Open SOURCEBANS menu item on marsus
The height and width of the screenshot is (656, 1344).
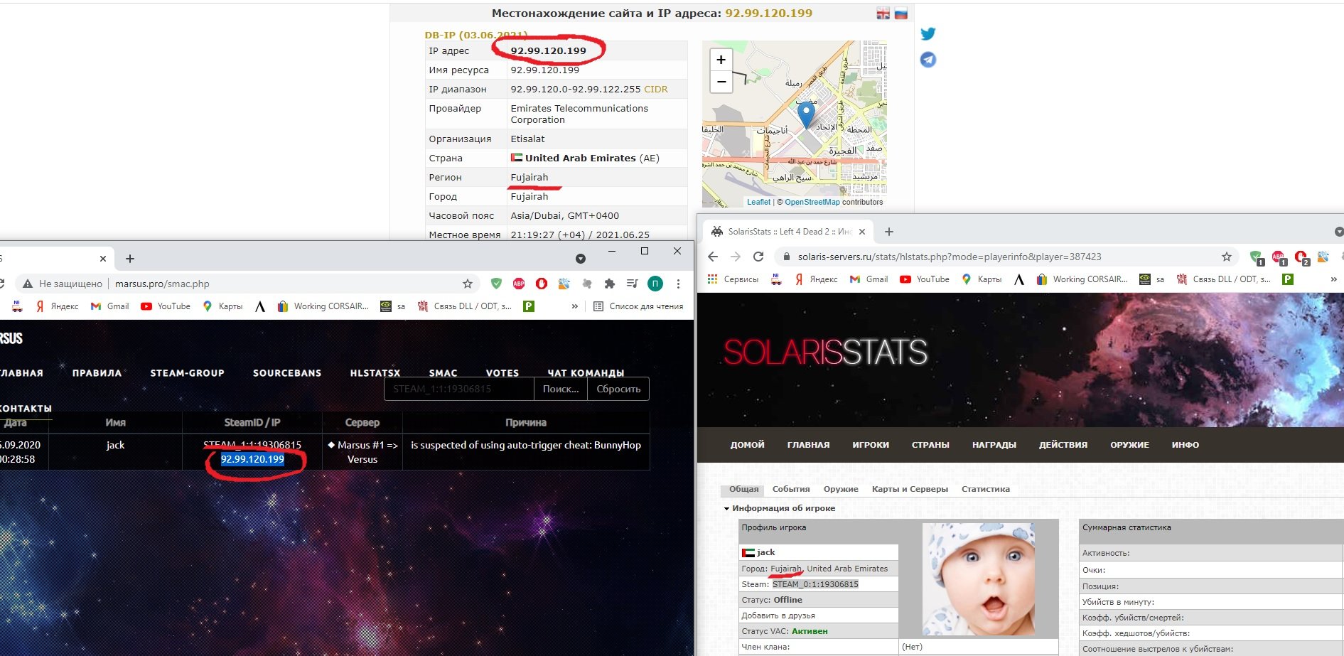pos(287,373)
